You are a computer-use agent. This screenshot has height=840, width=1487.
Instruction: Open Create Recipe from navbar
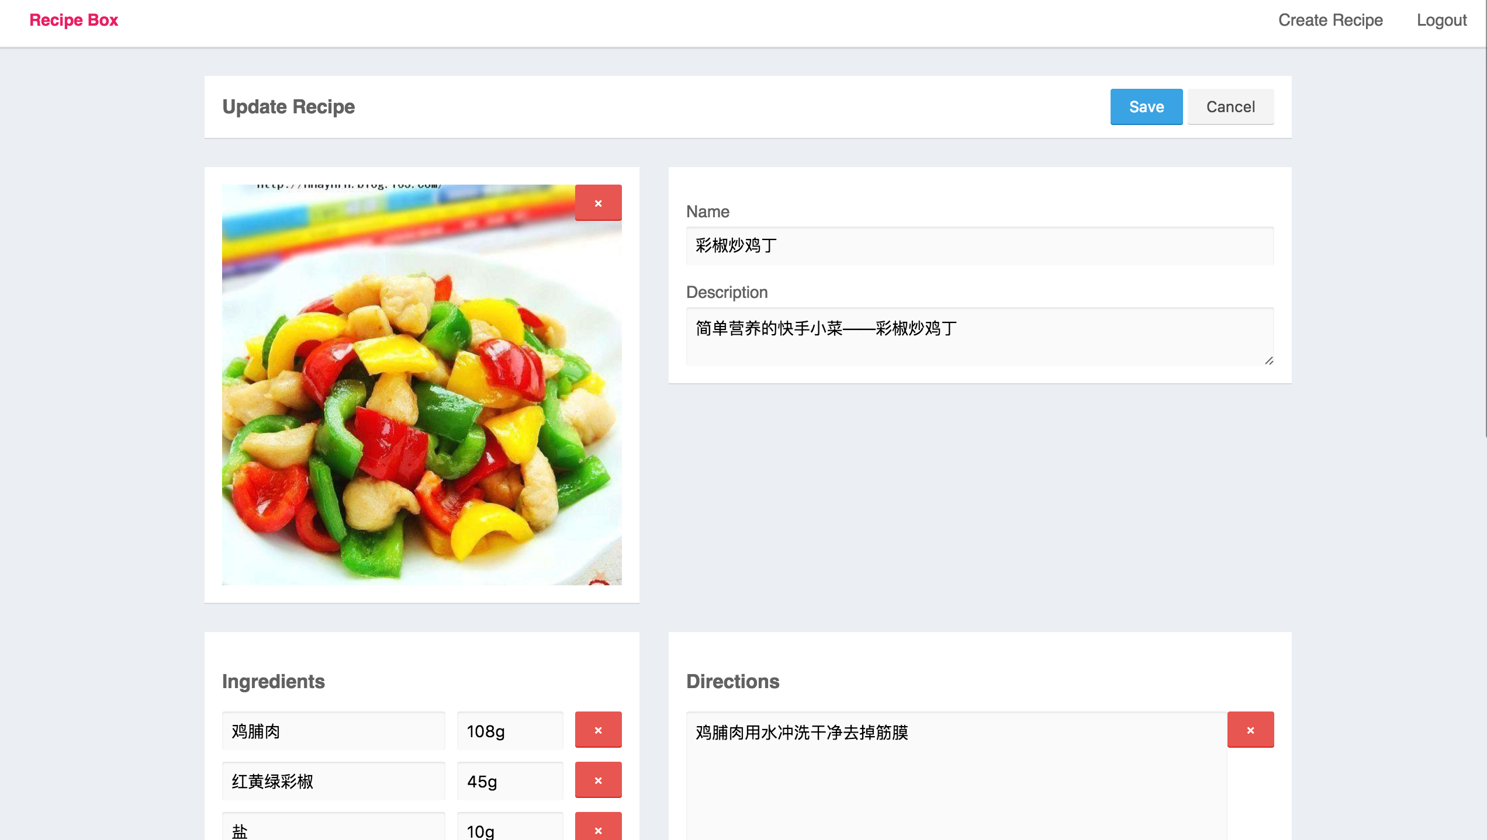[x=1330, y=20]
